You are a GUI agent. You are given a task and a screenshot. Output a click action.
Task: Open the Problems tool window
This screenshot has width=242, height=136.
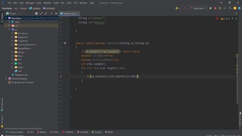pos(68,132)
